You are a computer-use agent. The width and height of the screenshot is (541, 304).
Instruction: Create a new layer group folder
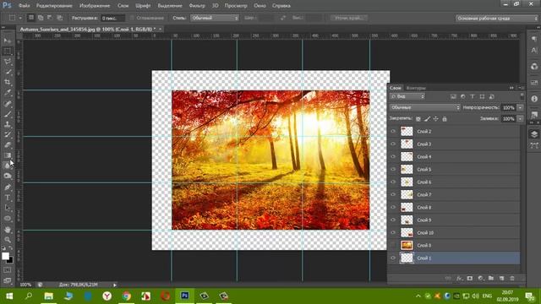tap(491, 278)
